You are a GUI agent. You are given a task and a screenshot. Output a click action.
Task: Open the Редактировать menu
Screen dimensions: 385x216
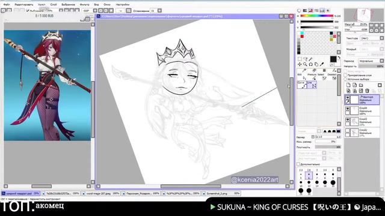coord(24,4)
